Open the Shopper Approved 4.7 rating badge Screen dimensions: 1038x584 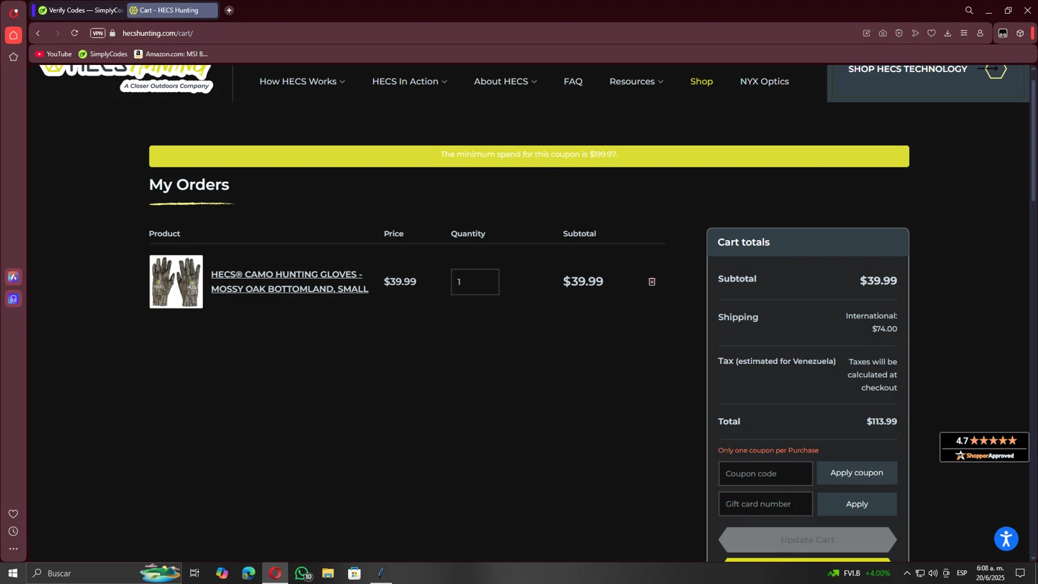984,447
